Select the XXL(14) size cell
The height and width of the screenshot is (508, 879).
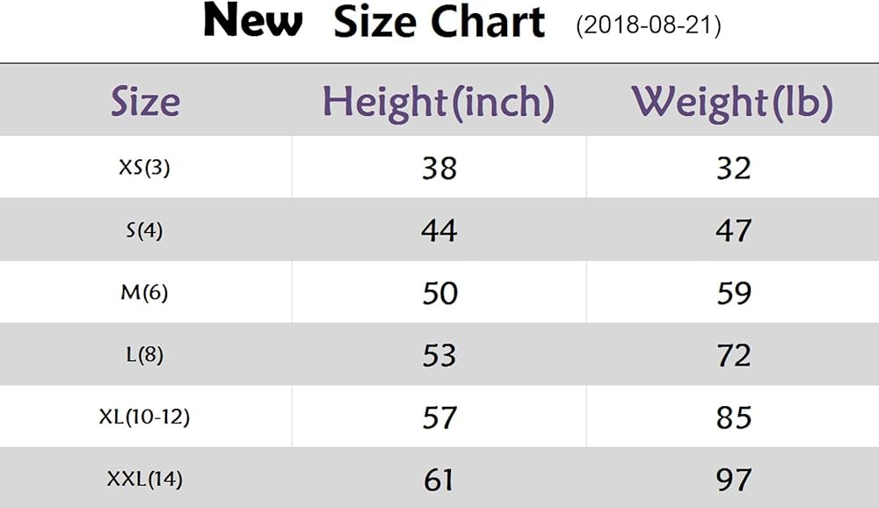point(144,480)
